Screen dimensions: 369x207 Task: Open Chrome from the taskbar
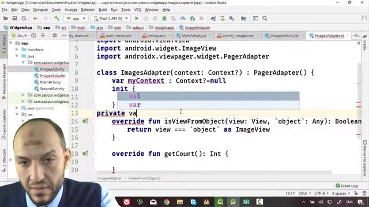pyautogui.click(x=167, y=202)
